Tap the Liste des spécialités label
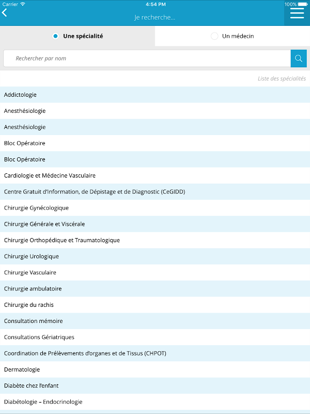Image resolution: width=310 pixels, height=414 pixels. tap(282, 79)
